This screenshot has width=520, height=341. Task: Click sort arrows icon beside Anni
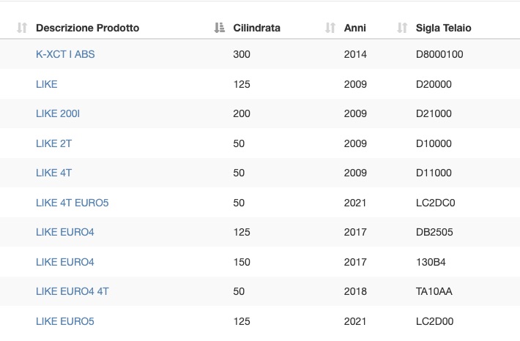[x=330, y=28]
